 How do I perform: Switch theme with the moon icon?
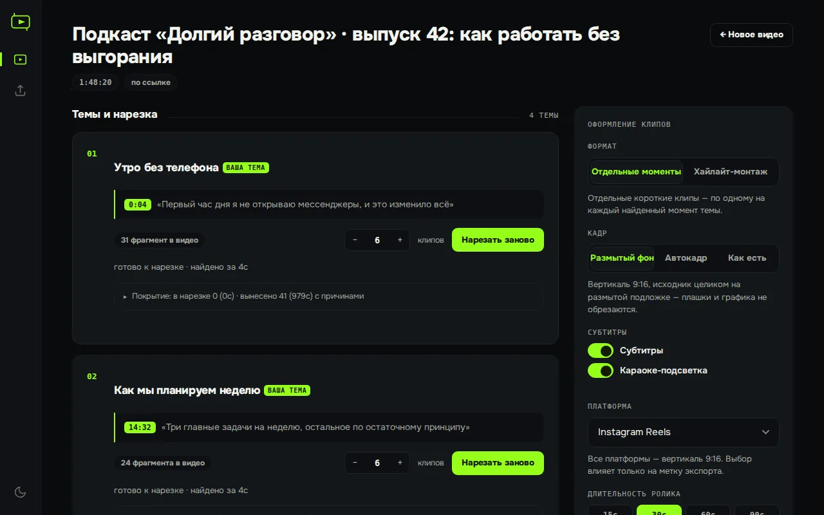coord(21,492)
